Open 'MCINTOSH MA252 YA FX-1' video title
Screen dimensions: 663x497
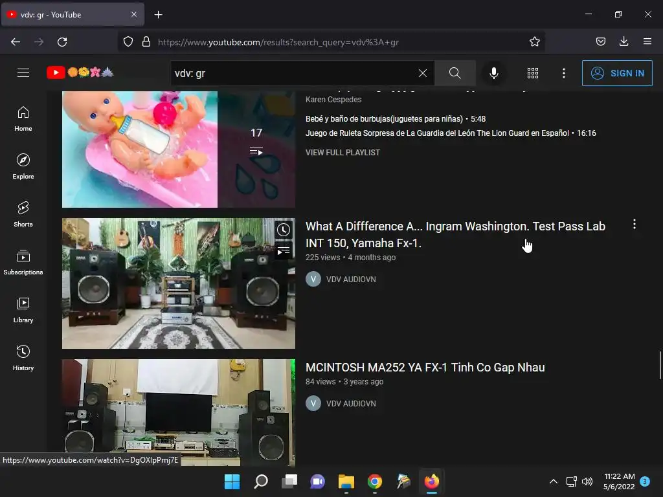click(425, 368)
